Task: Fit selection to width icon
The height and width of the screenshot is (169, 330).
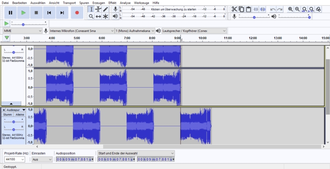Action: pos(304,9)
